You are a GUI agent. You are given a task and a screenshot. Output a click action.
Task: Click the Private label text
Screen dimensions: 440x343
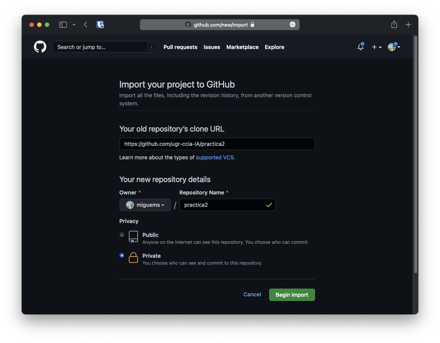(152, 256)
